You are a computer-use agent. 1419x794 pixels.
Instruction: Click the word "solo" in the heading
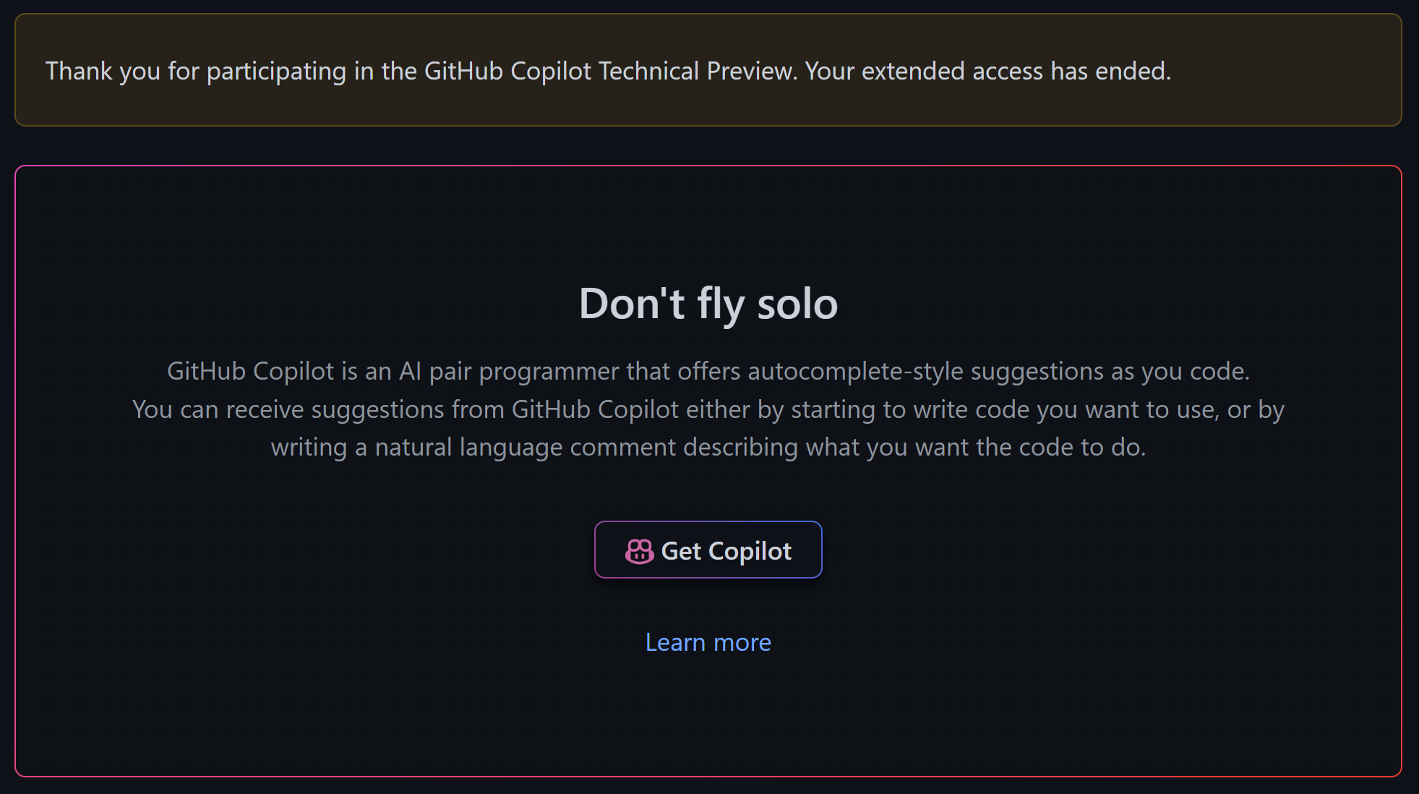(797, 303)
